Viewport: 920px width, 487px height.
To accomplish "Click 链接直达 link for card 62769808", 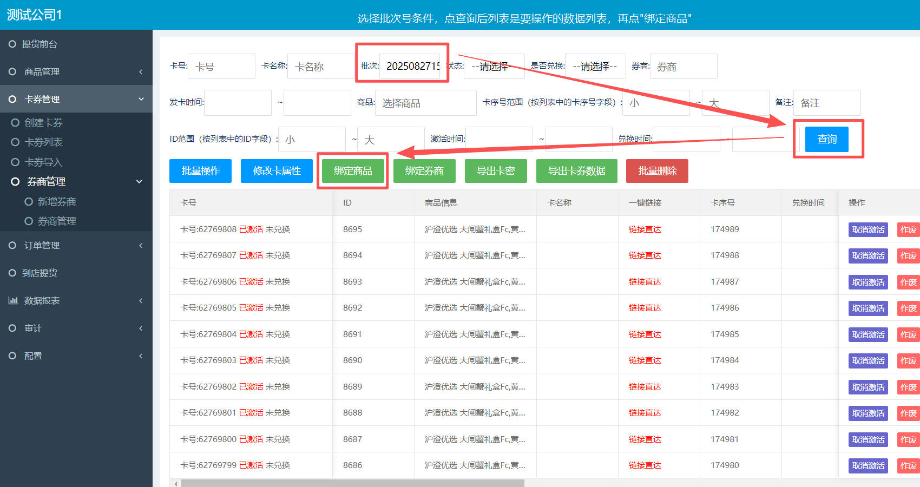I will click(x=645, y=229).
